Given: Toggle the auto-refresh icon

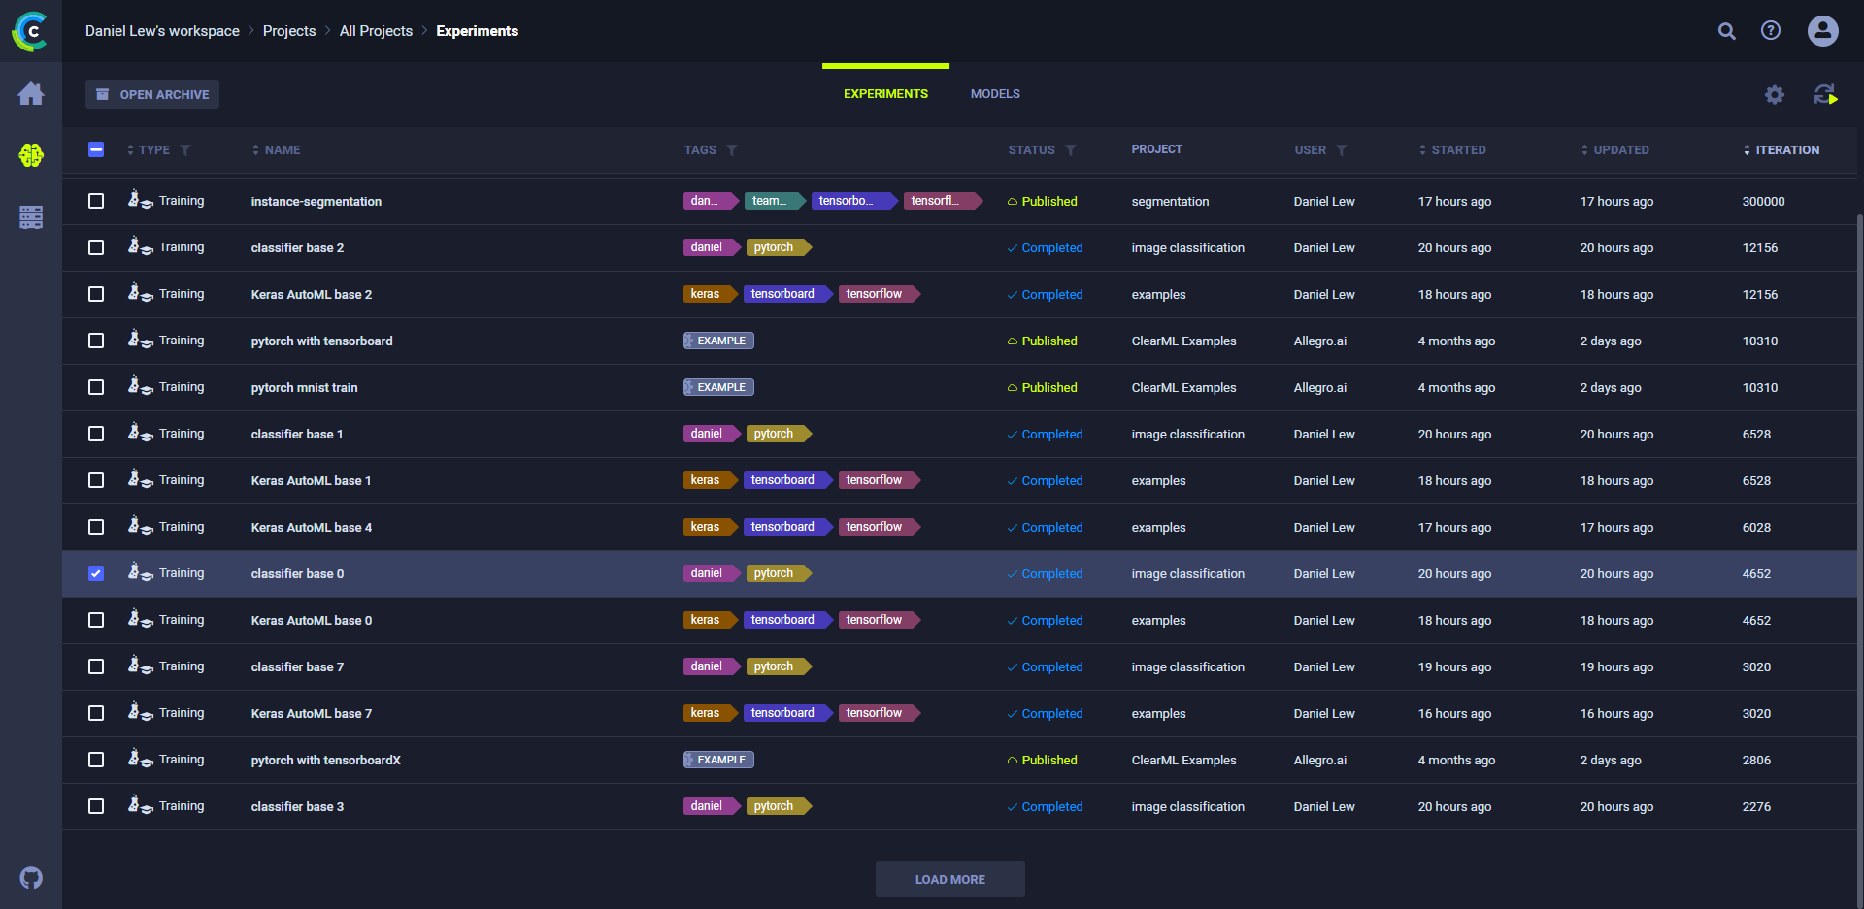Looking at the screenshot, I should pyautogui.click(x=1825, y=94).
